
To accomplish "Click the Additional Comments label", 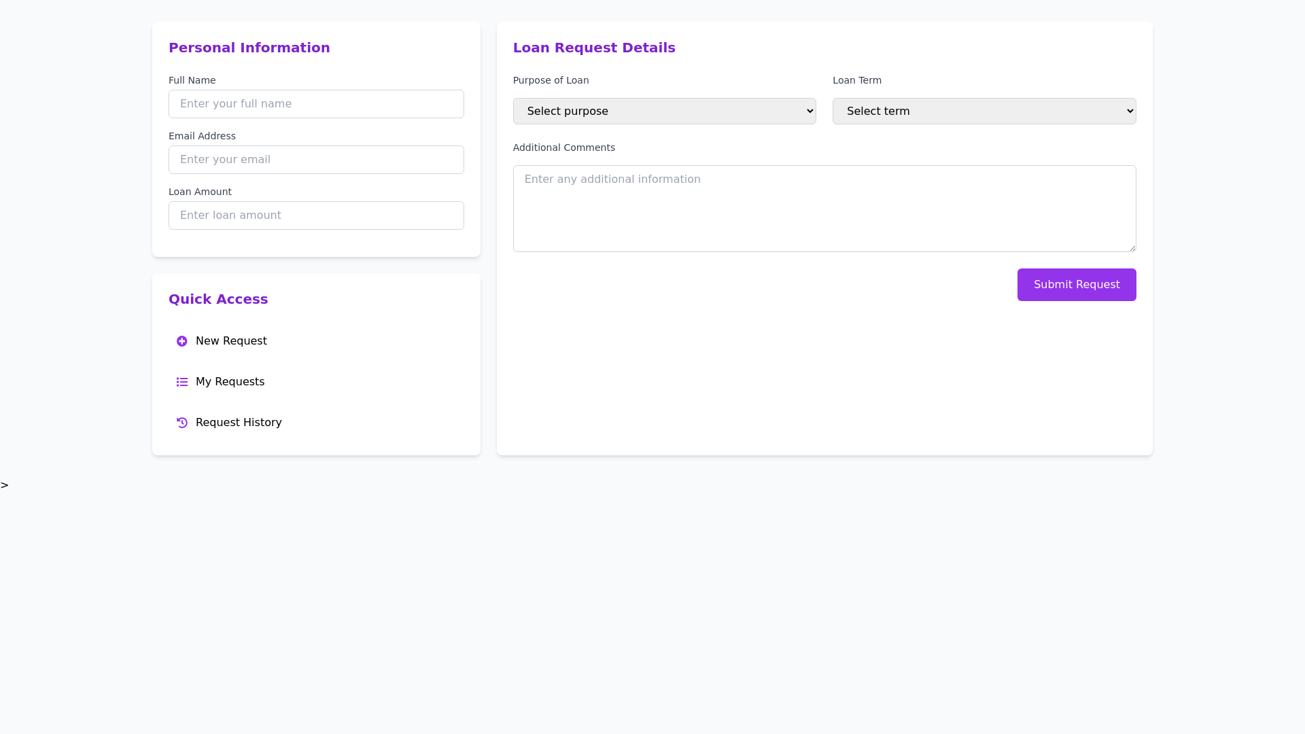I will [x=564, y=147].
